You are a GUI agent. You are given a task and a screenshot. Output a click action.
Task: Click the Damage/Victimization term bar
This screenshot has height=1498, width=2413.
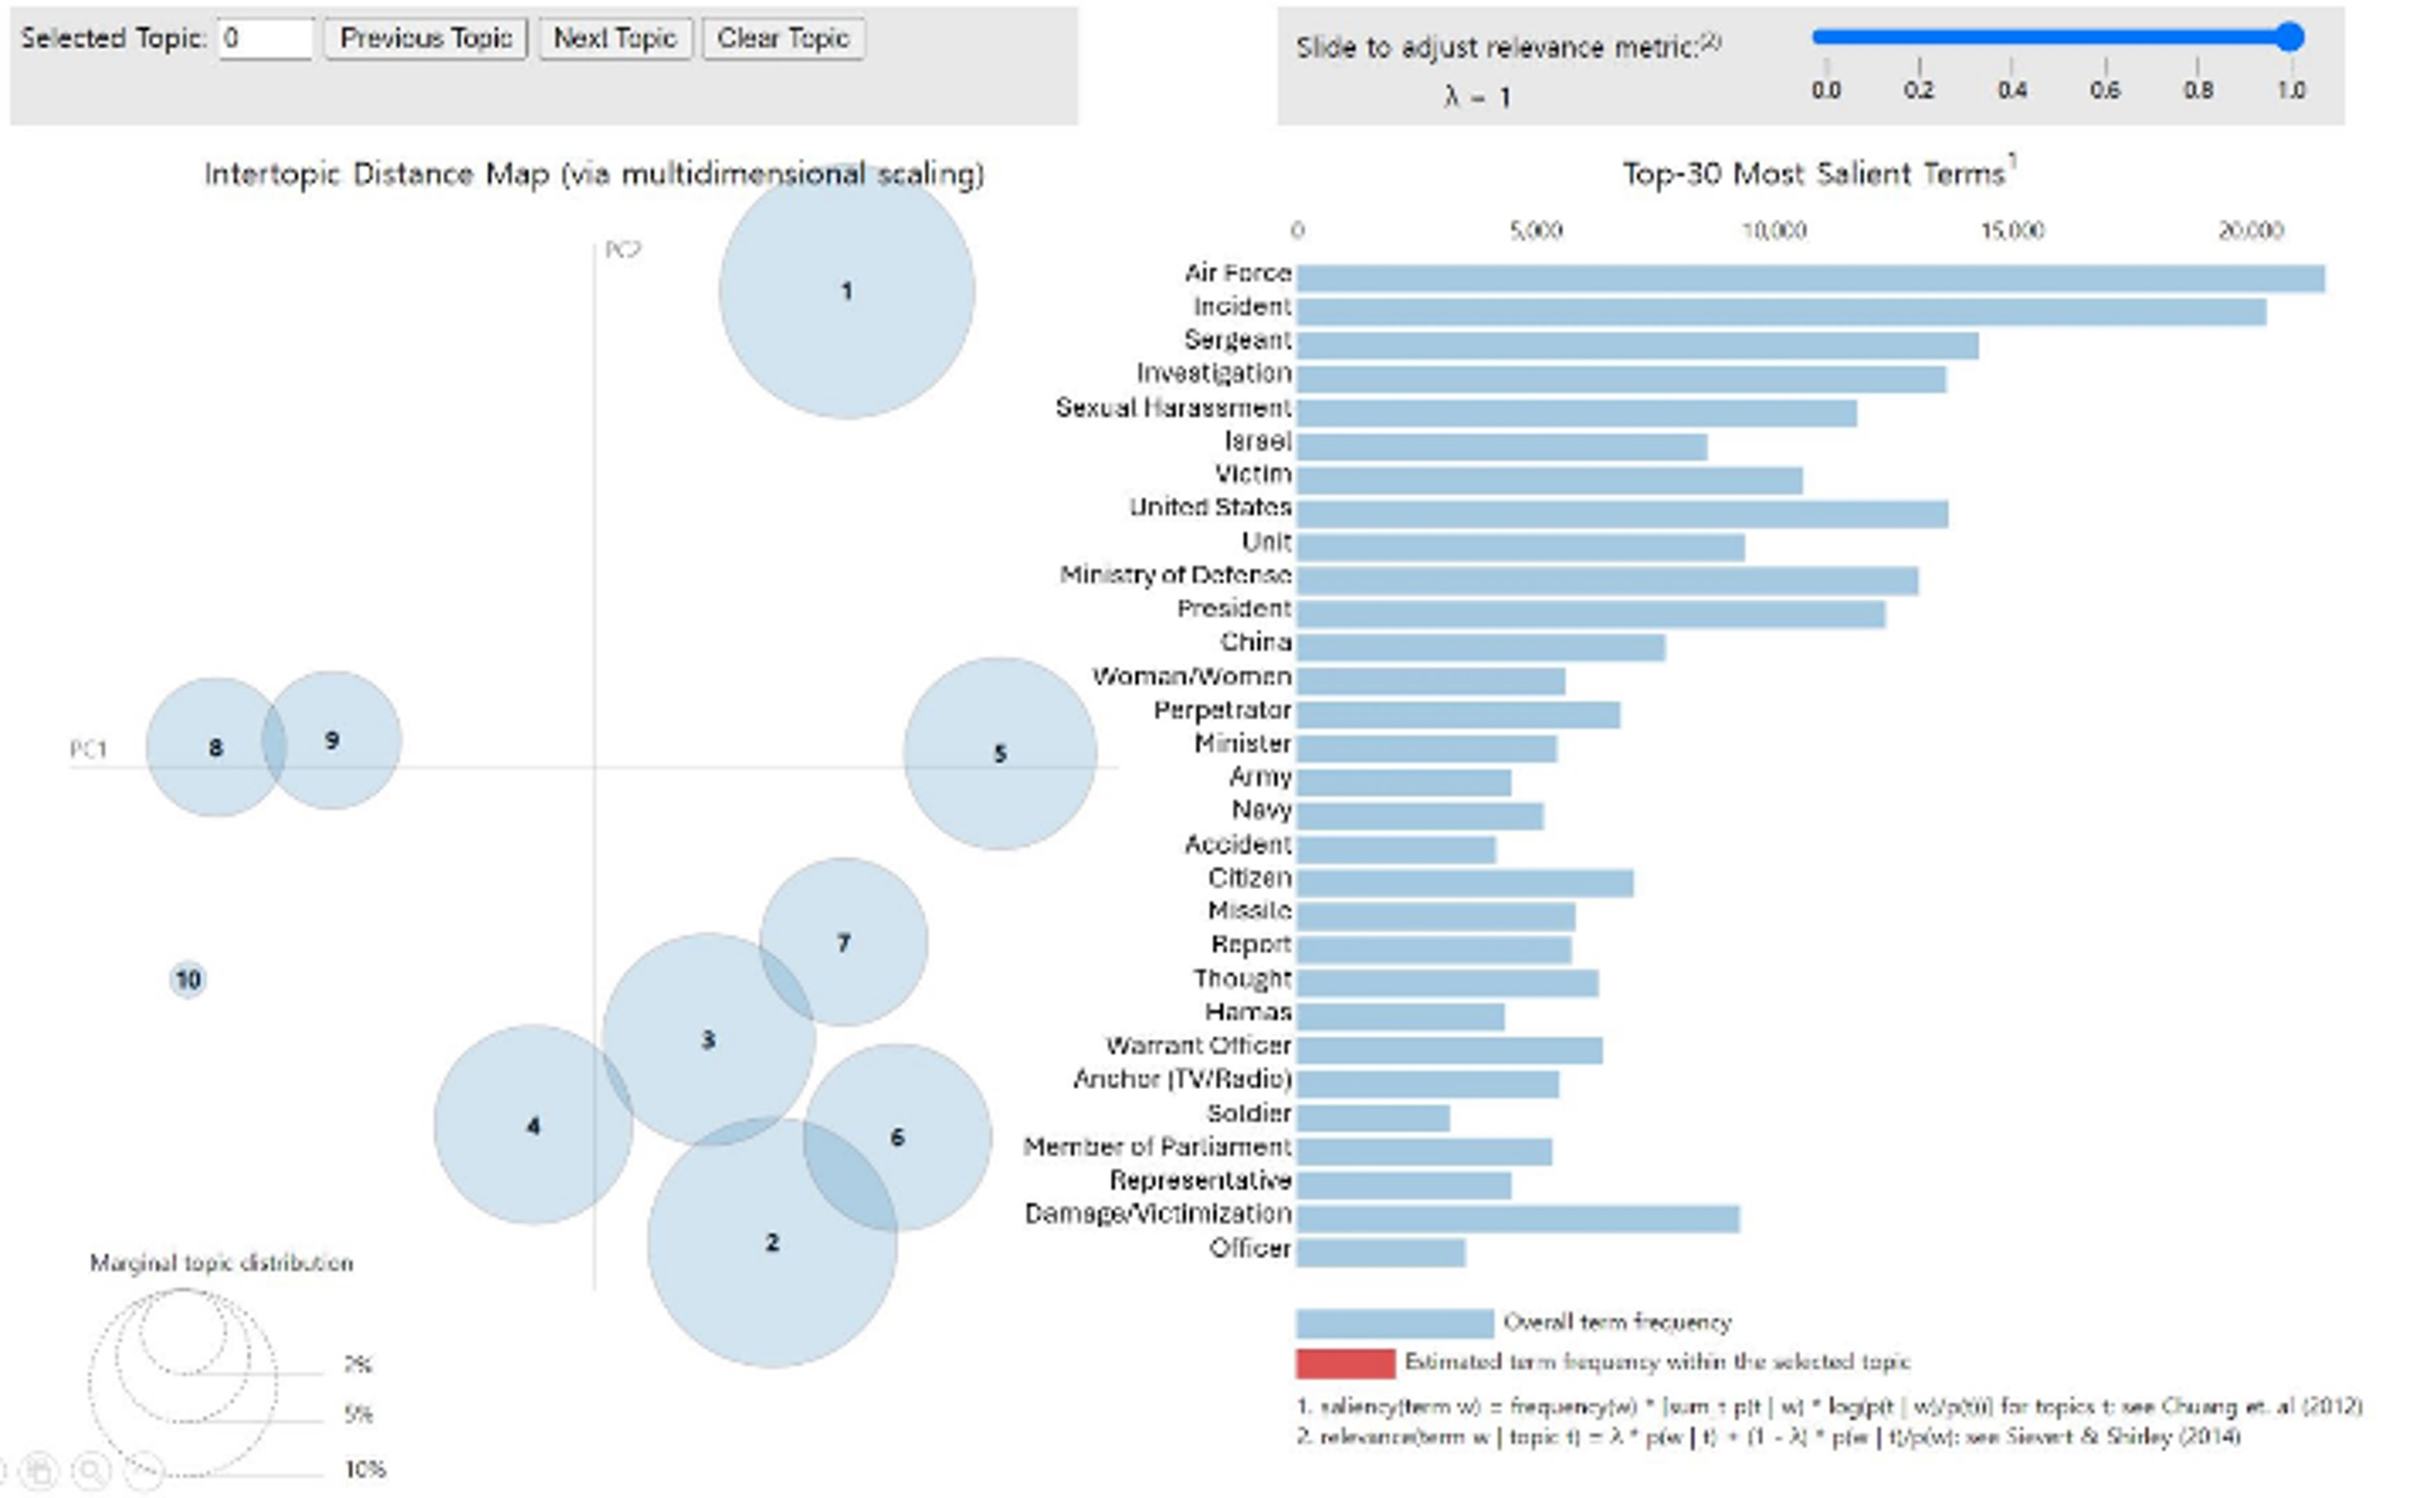click(1518, 1218)
